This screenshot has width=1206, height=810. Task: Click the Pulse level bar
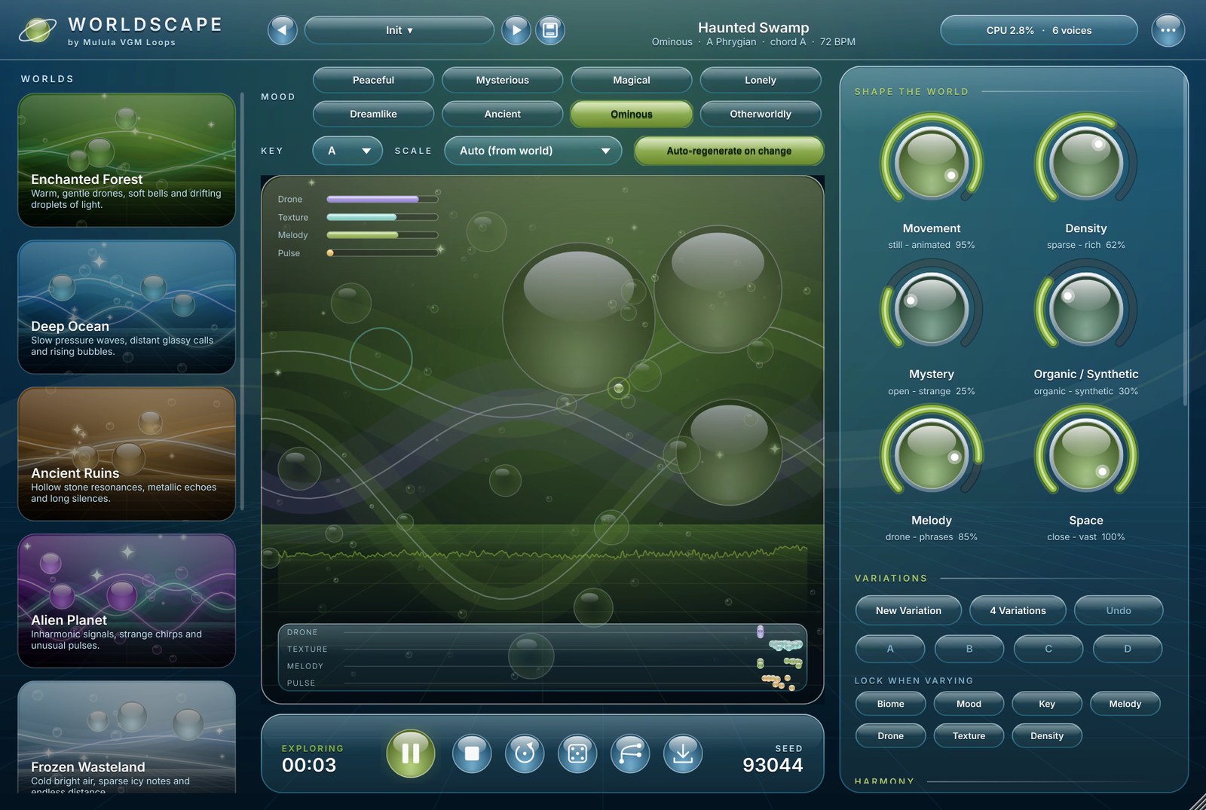(x=382, y=253)
